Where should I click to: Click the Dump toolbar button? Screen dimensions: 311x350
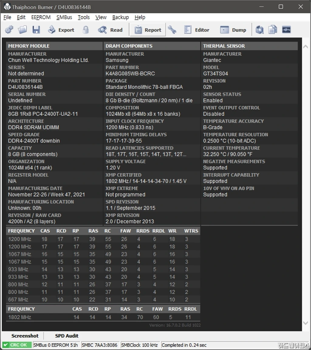[233, 30]
